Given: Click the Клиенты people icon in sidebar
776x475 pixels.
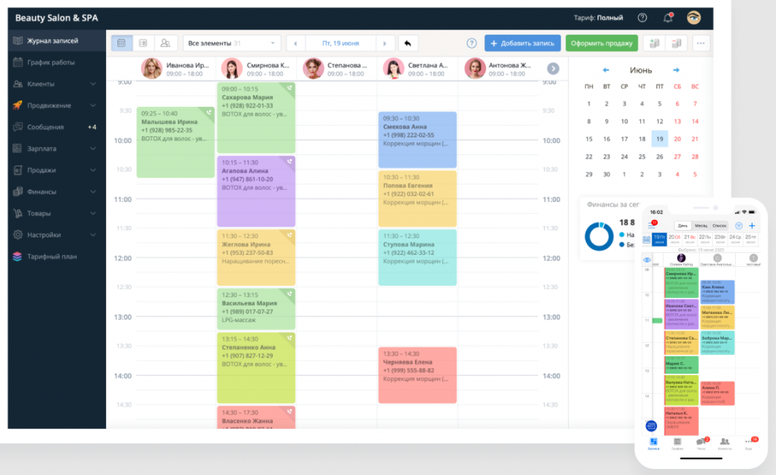Looking at the screenshot, I should coord(18,84).
